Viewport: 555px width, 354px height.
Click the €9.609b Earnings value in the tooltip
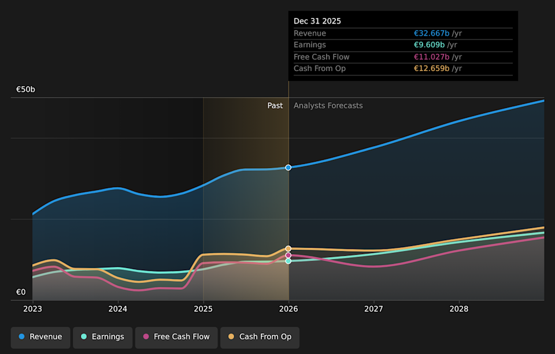(429, 45)
